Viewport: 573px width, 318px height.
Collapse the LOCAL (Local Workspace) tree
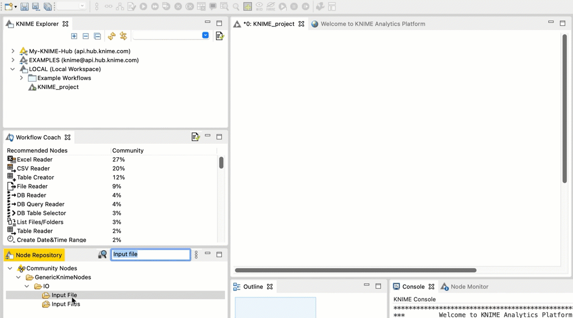(13, 69)
